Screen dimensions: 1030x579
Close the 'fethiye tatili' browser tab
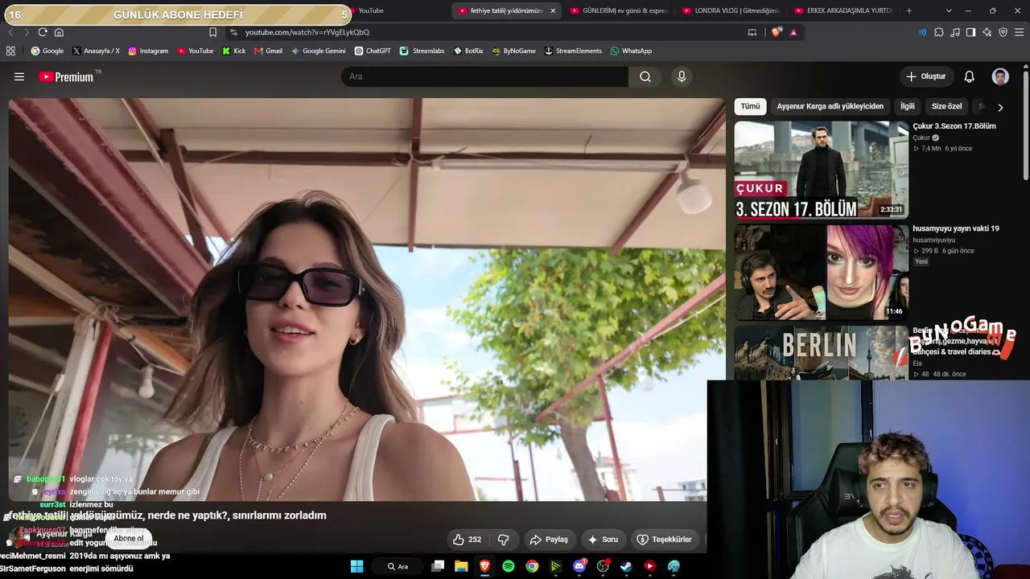553,10
